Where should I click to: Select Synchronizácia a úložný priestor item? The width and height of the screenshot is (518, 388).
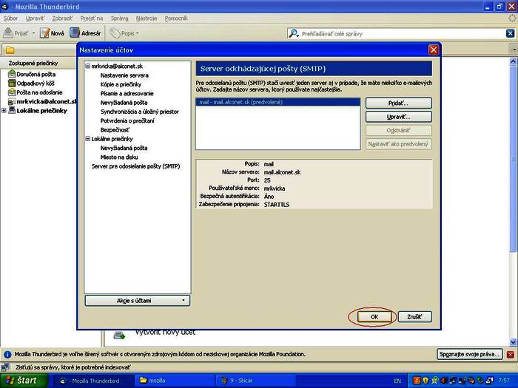pos(140,112)
